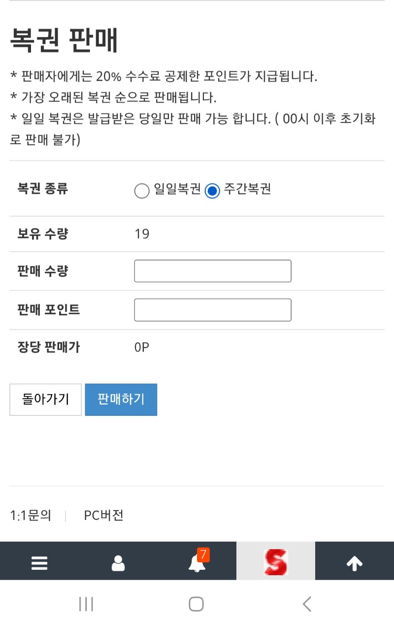The image size is (394, 626).
Task: Tap the red S logo icon
Action: (276, 562)
